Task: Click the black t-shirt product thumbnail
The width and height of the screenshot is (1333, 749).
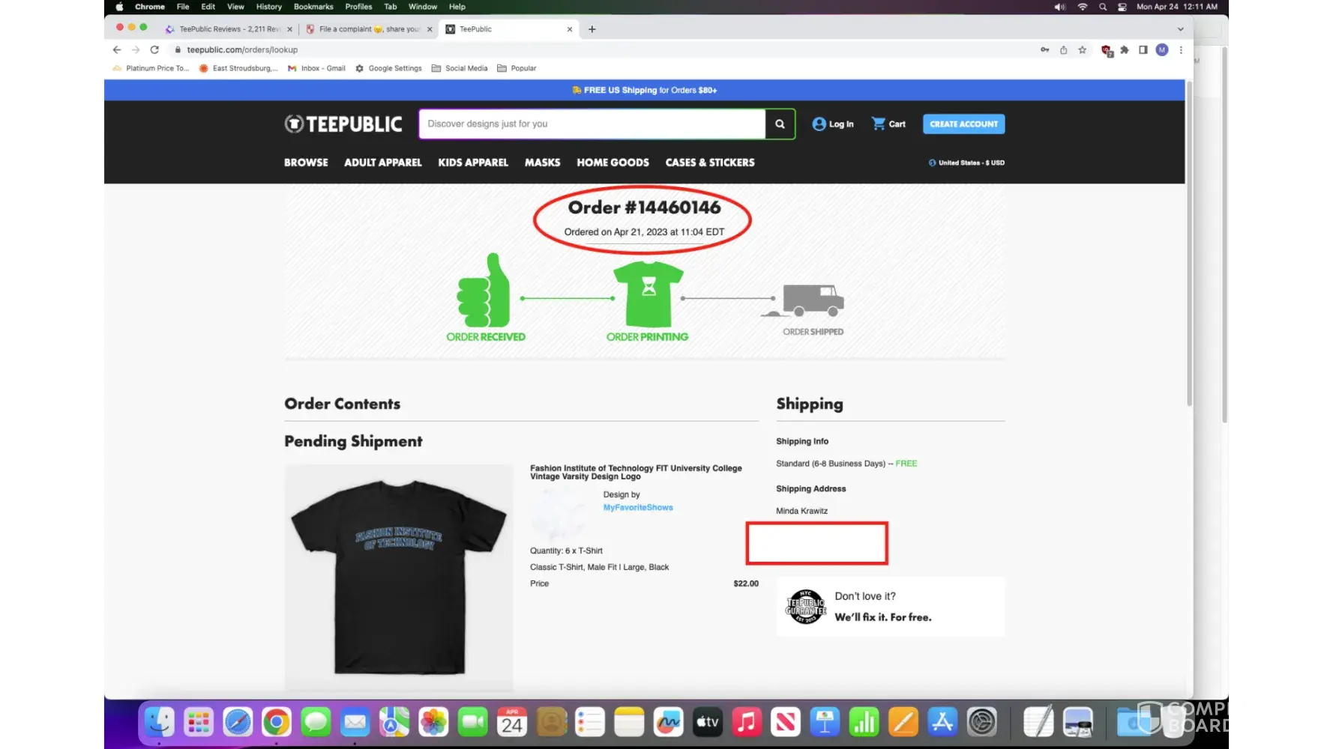Action: [399, 577]
